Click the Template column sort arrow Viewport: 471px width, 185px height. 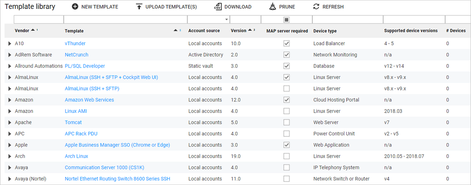(x=176, y=31)
